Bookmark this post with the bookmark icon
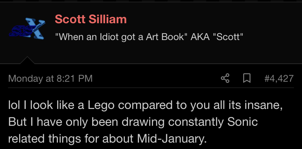The image size is (302, 149). tap(247, 79)
